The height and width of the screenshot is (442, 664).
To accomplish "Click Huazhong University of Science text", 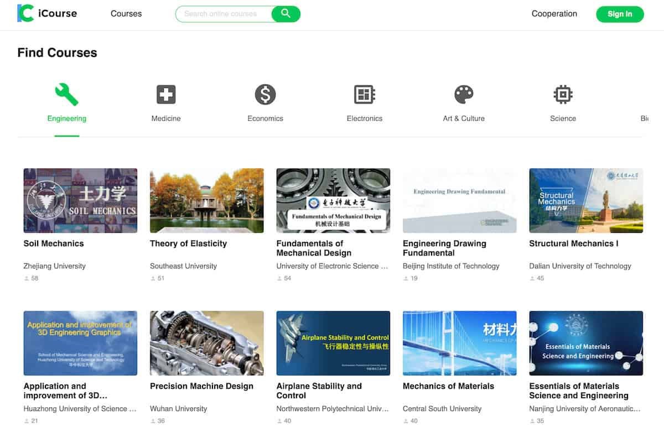I will click(x=80, y=409).
